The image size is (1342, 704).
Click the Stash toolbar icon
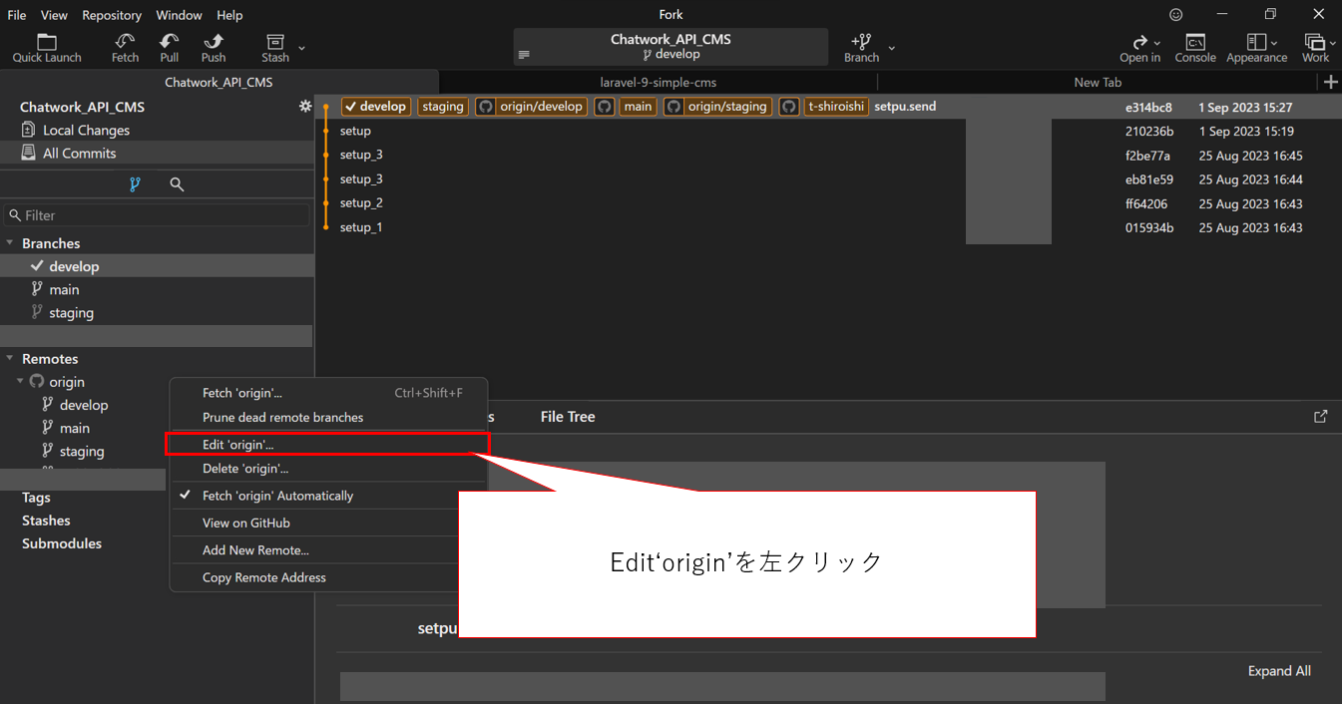point(275,48)
